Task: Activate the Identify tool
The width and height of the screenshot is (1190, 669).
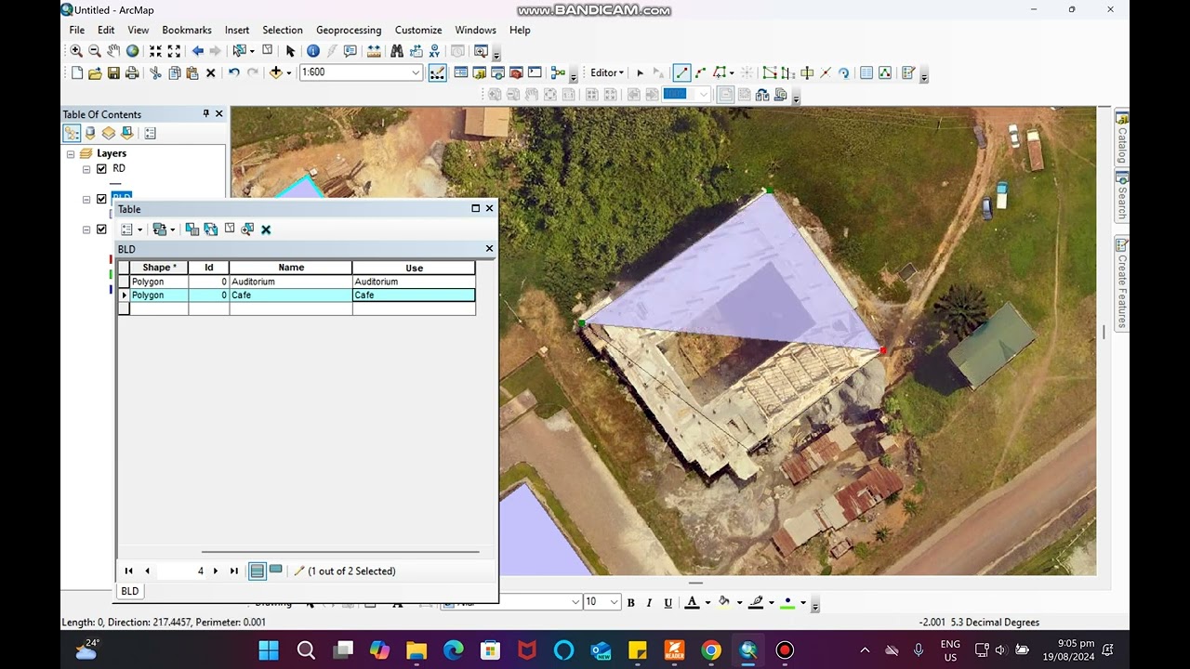Action: point(313,51)
